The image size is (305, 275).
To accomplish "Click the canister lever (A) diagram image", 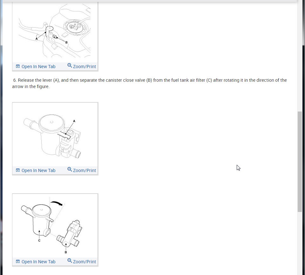I will tap(55, 135).
